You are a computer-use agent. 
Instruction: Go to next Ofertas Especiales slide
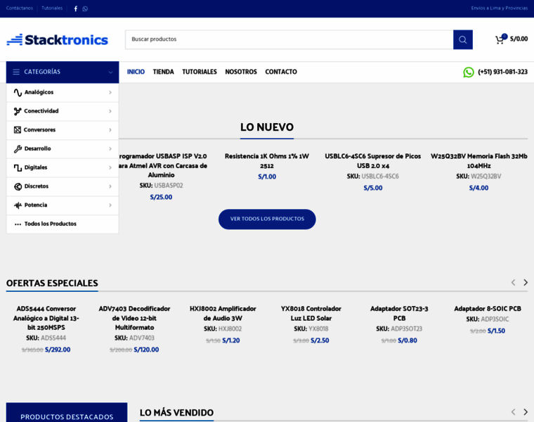[x=526, y=282]
